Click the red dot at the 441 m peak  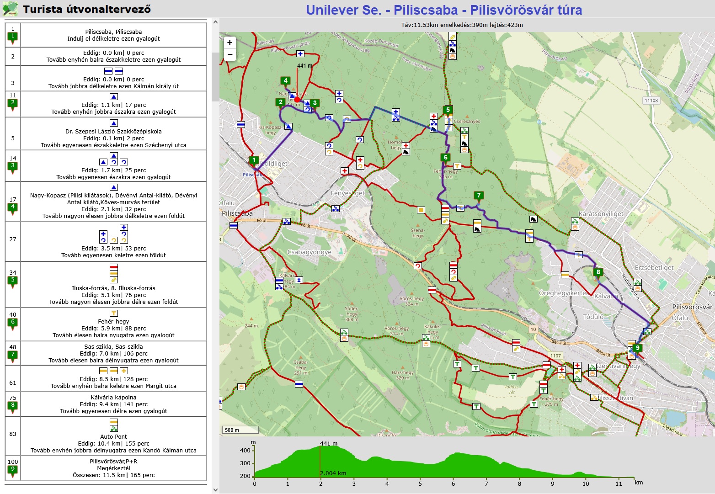pos(297,99)
